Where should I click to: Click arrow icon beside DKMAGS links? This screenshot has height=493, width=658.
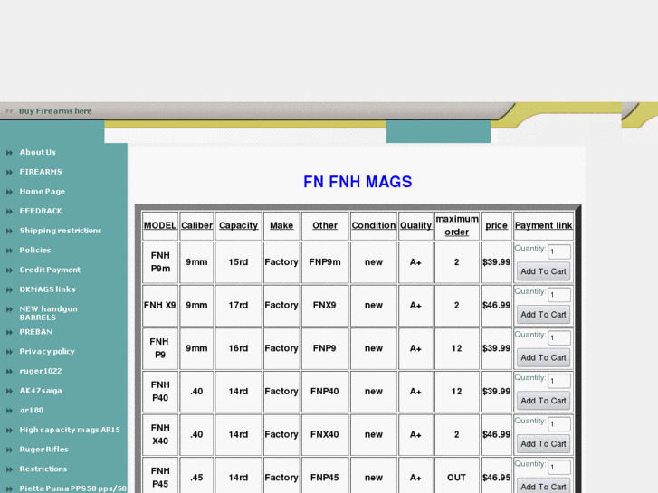(9, 290)
